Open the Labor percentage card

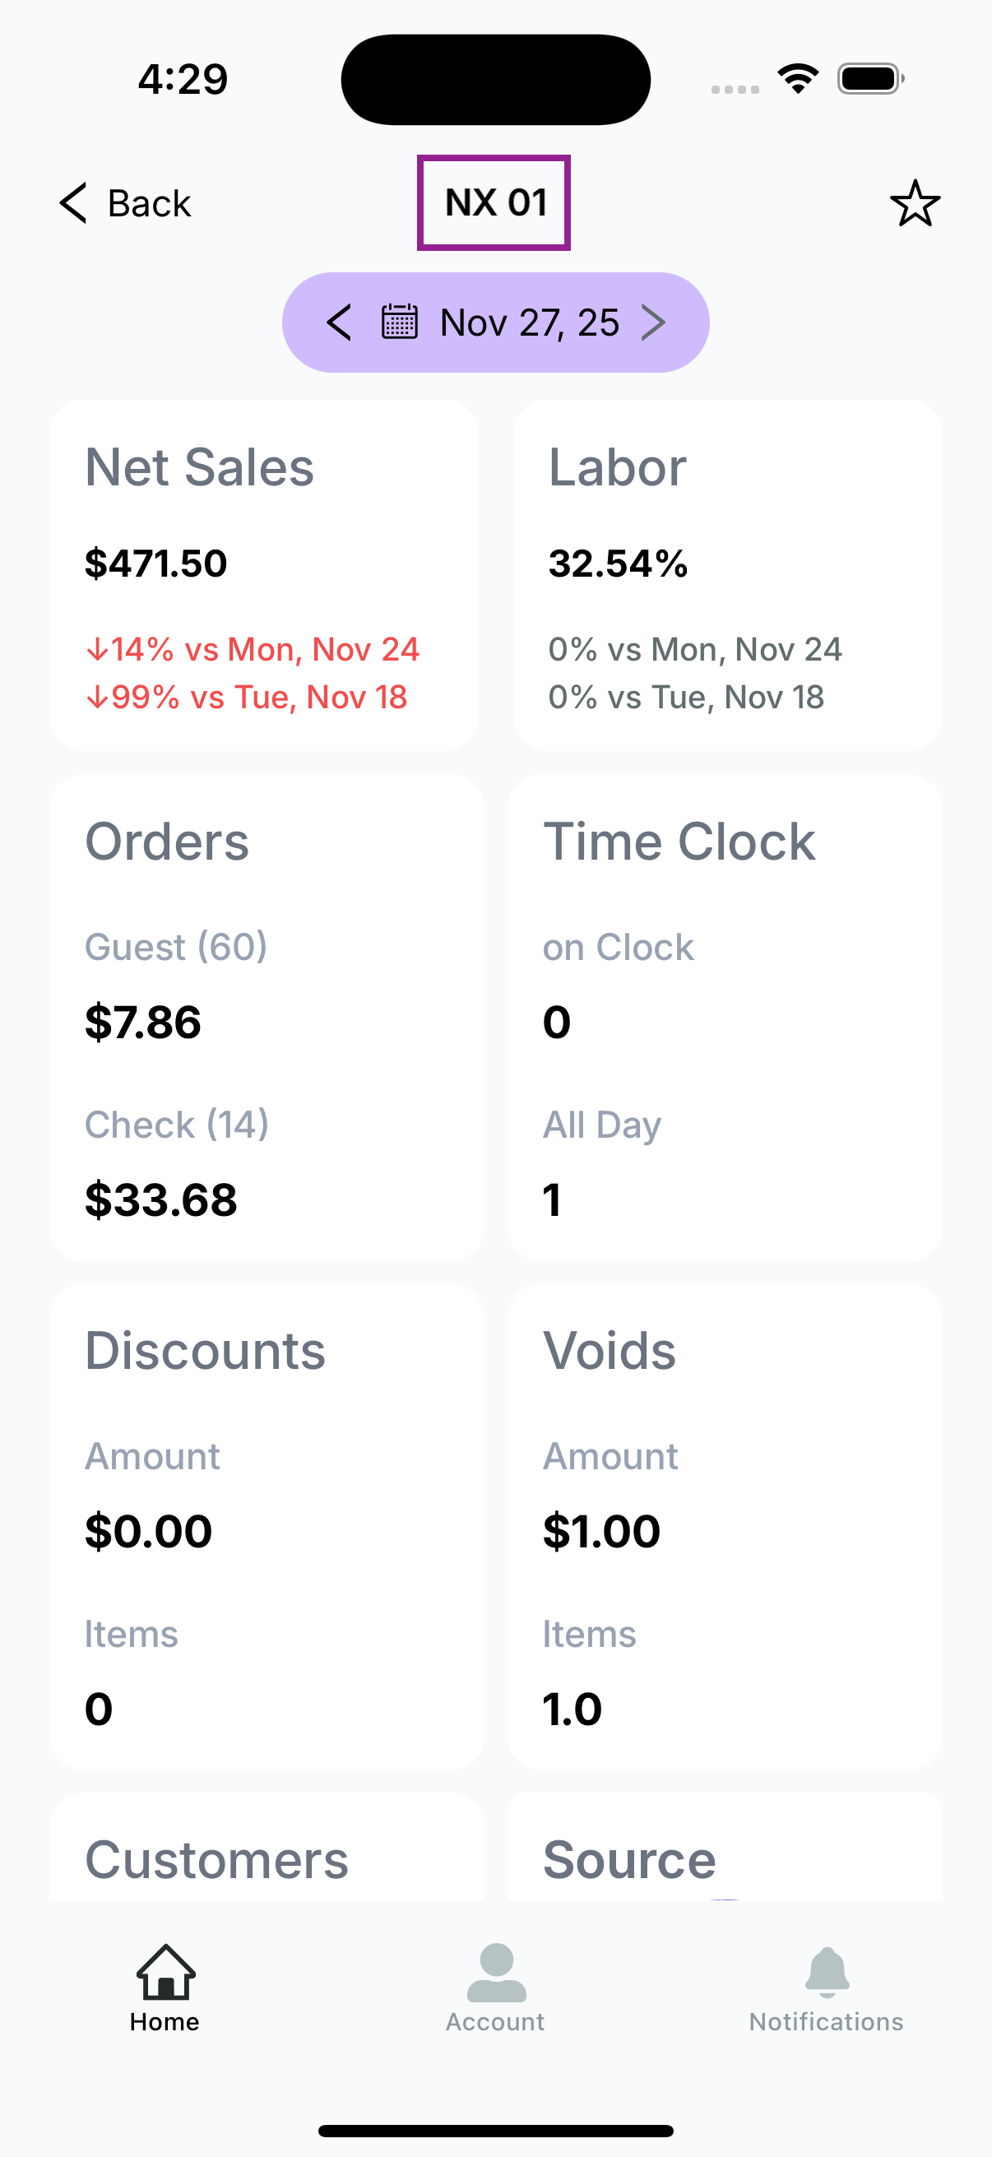tap(726, 575)
